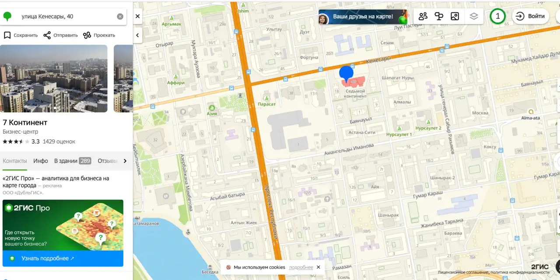Close the info card panel

[137, 16]
